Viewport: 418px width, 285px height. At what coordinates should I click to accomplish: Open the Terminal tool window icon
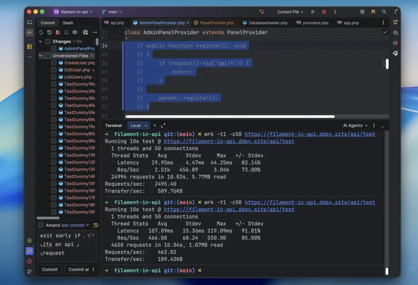pos(29,251)
